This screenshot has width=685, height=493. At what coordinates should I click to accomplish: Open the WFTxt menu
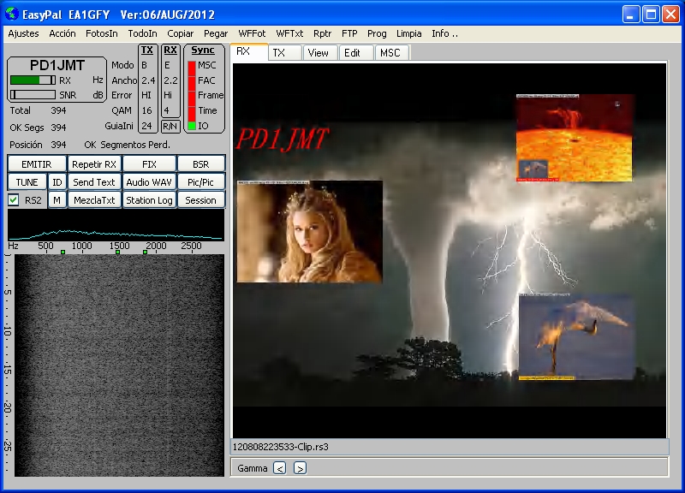[289, 33]
